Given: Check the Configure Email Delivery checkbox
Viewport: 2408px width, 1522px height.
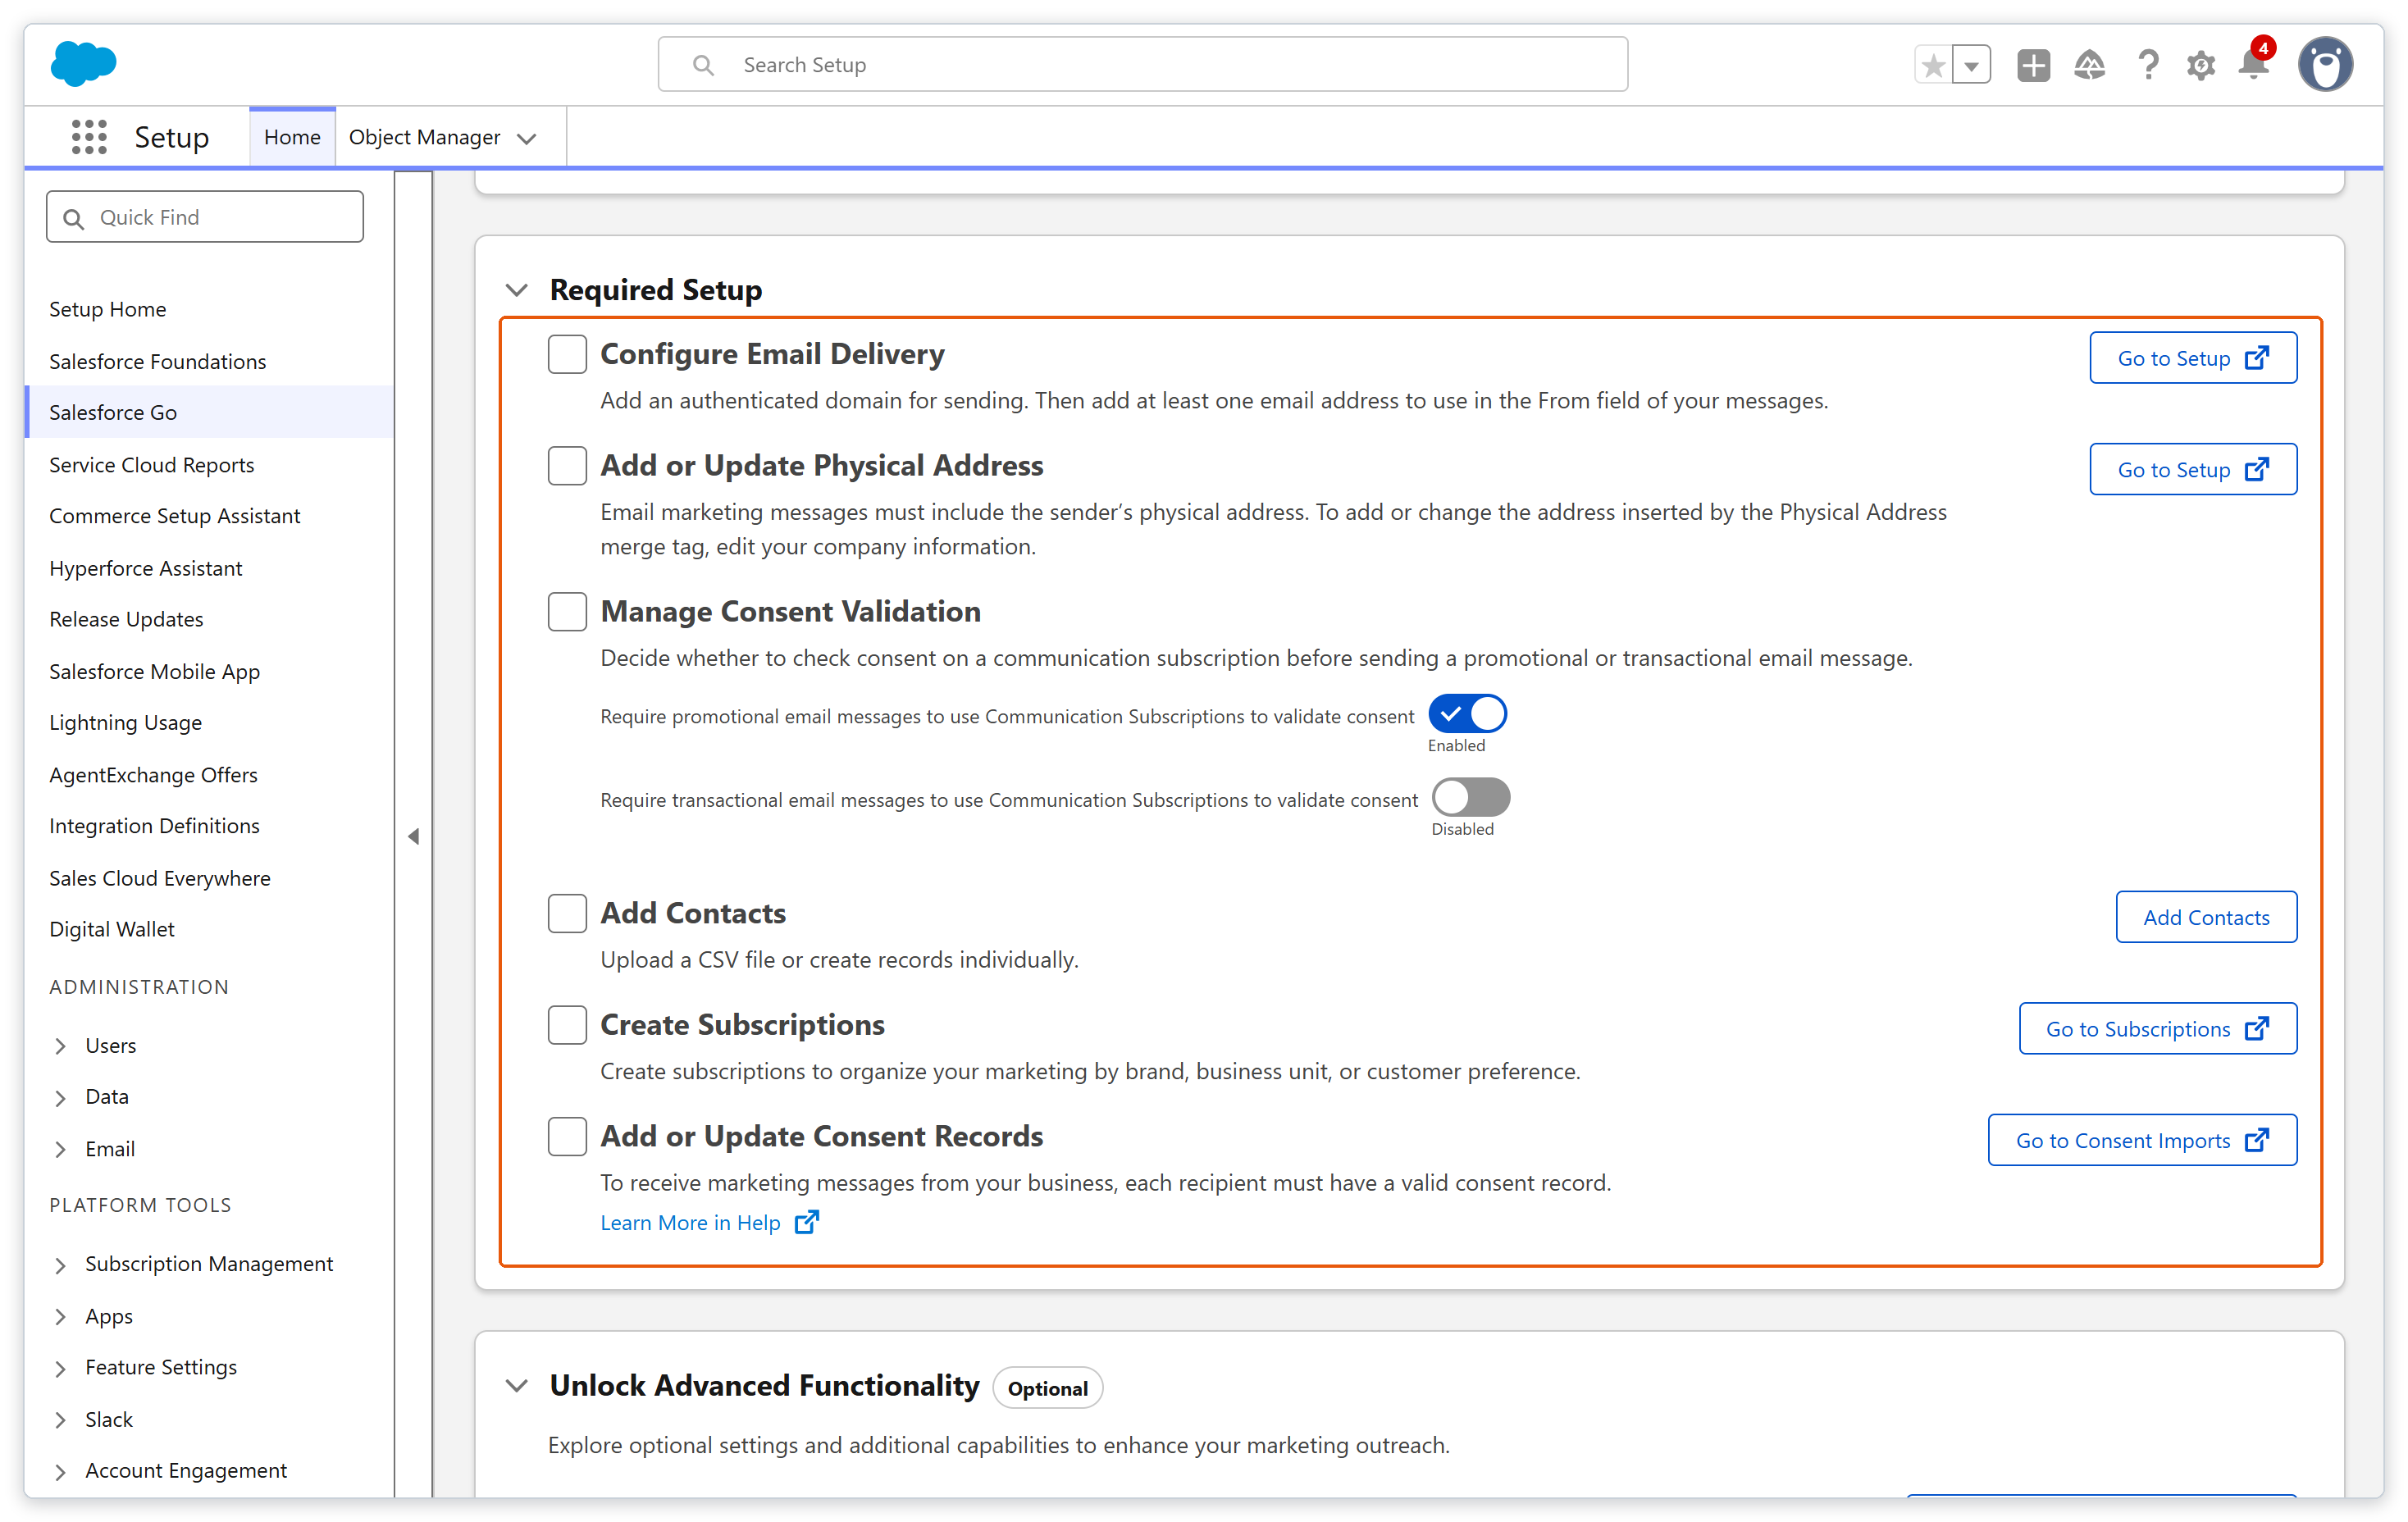Looking at the screenshot, I should (567, 354).
